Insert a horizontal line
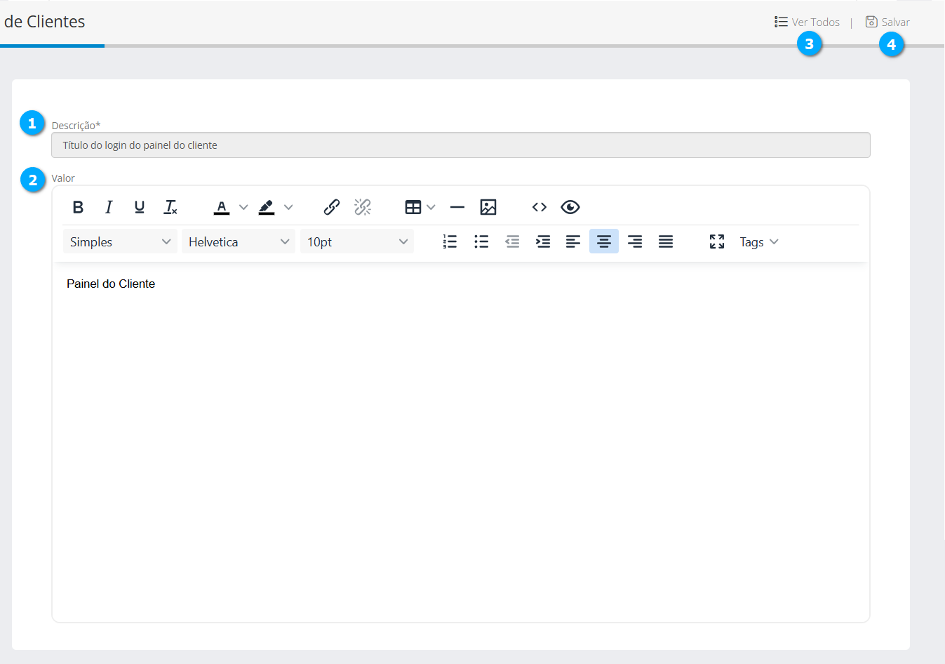The image size is (945, 664). pos(457,207)
